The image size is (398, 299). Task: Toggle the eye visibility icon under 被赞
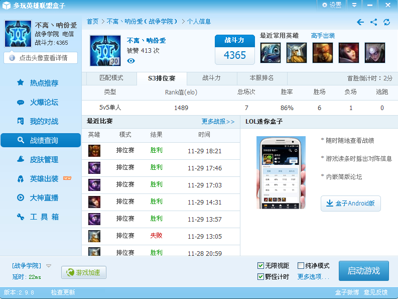(131, 61)
